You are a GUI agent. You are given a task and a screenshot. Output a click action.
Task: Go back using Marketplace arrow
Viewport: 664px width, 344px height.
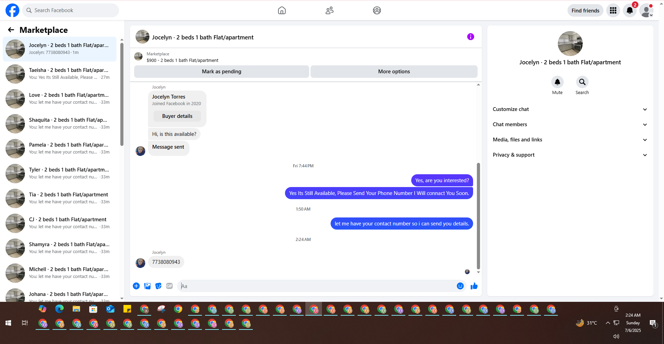pos(11,30)
